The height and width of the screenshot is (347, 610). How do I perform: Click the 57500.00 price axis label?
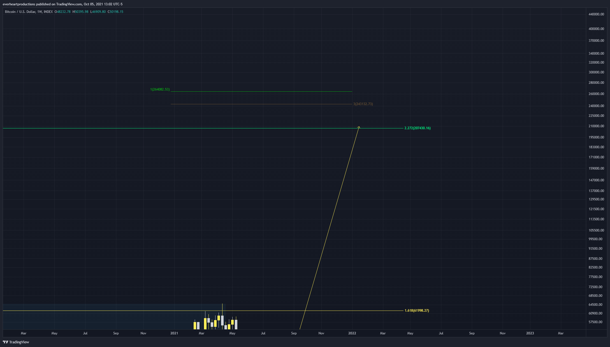[595, 322]
